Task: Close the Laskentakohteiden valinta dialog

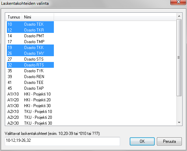Action: point(178,2)
